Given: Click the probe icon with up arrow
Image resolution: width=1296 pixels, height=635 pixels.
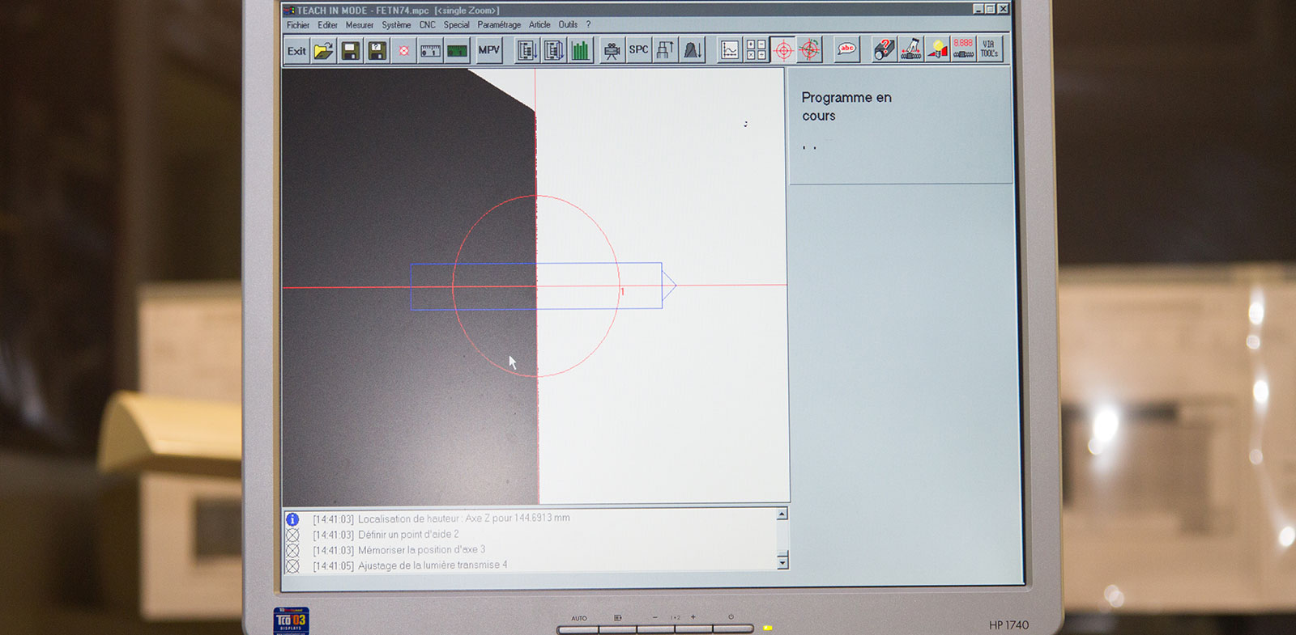Looking at the screenshot, I should [x=665, y=50].
